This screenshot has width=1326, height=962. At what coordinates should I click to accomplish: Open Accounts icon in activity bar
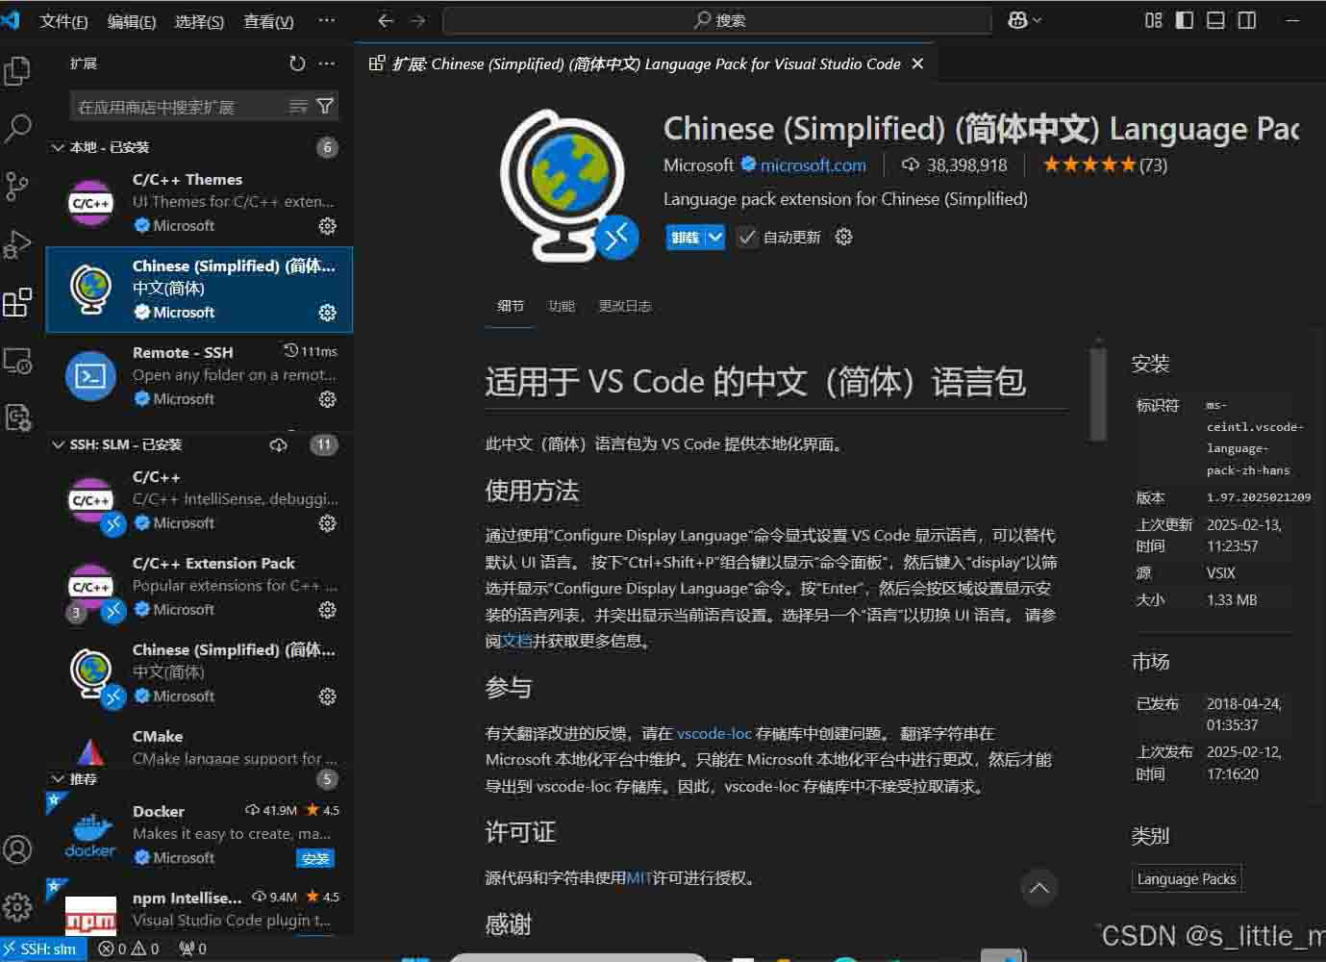[17, 849]
